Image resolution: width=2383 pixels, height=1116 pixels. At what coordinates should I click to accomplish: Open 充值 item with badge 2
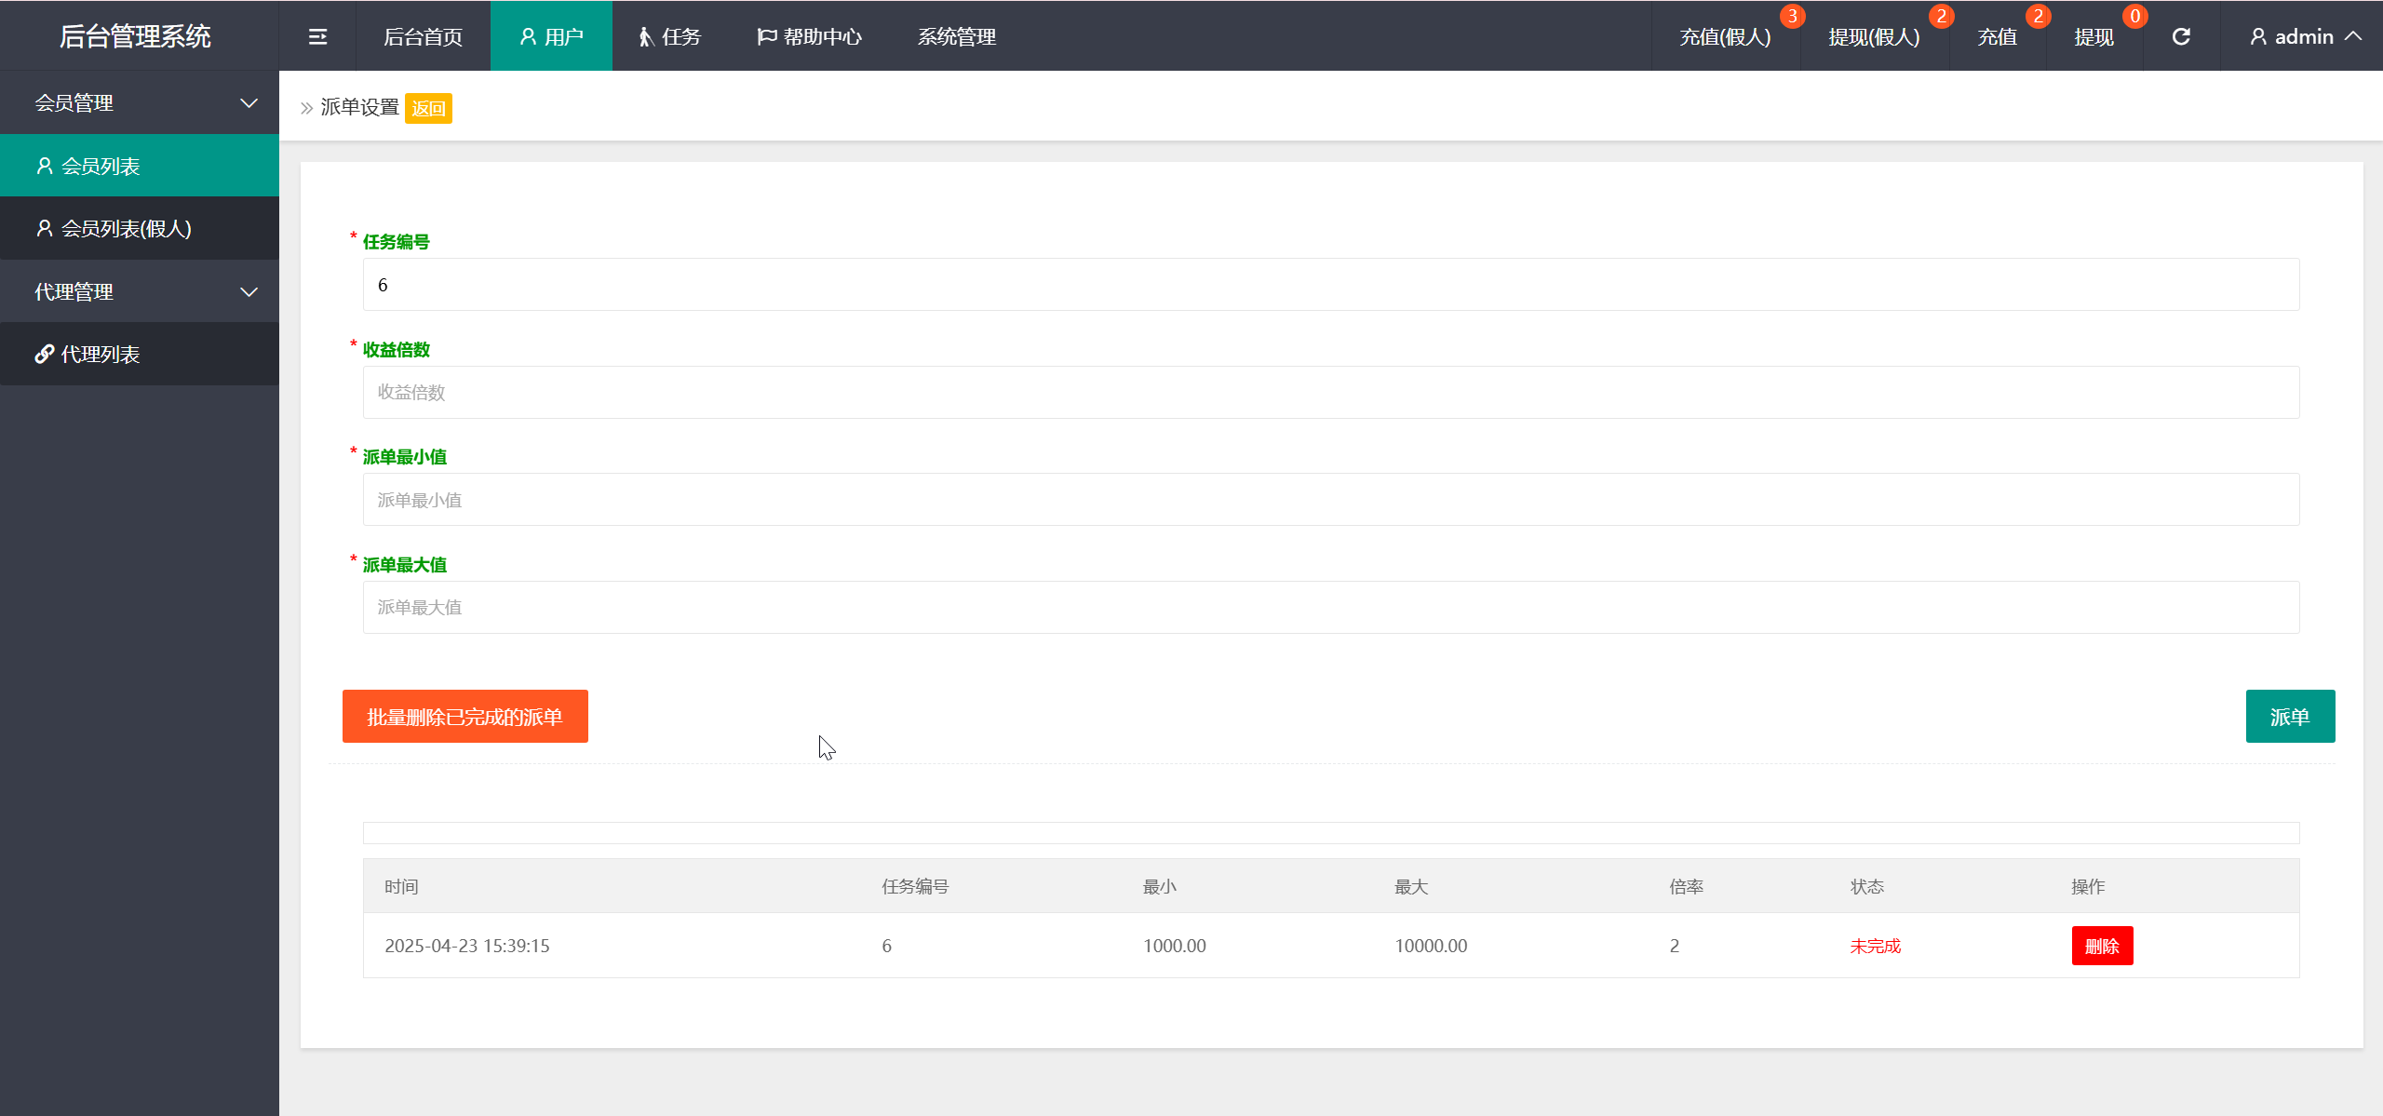pos(1998,36)
